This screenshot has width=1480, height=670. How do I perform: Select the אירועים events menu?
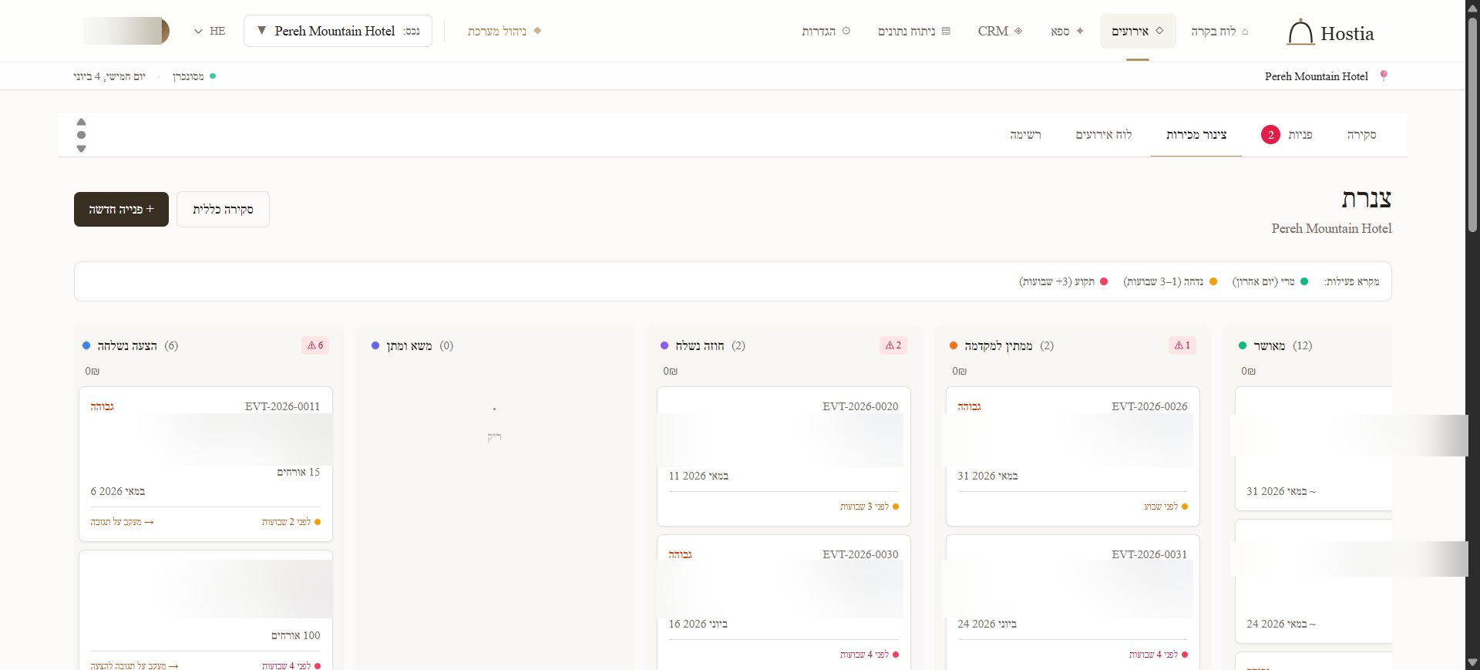click(1138, 31)
